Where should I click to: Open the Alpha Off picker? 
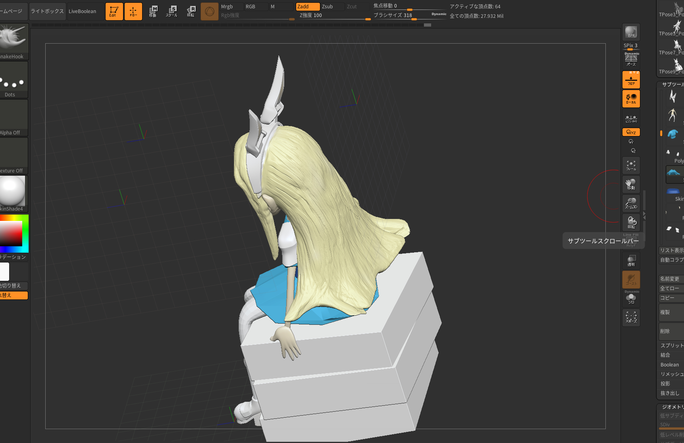tap(14, 118)
